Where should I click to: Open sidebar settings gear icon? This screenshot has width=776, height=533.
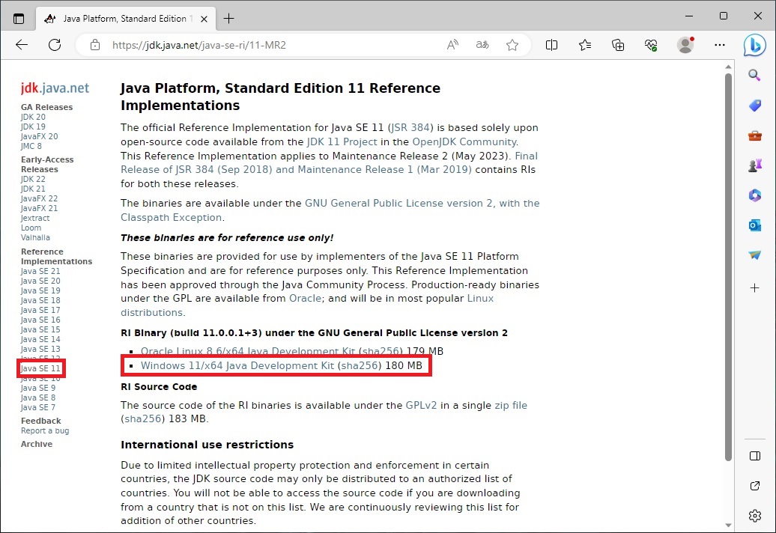tap(755, 517)
